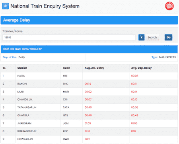Image resolution: width=179 pixels, height=144 pixels.
Task: Click the red Indian Railways logo
Action: point(169,6)
